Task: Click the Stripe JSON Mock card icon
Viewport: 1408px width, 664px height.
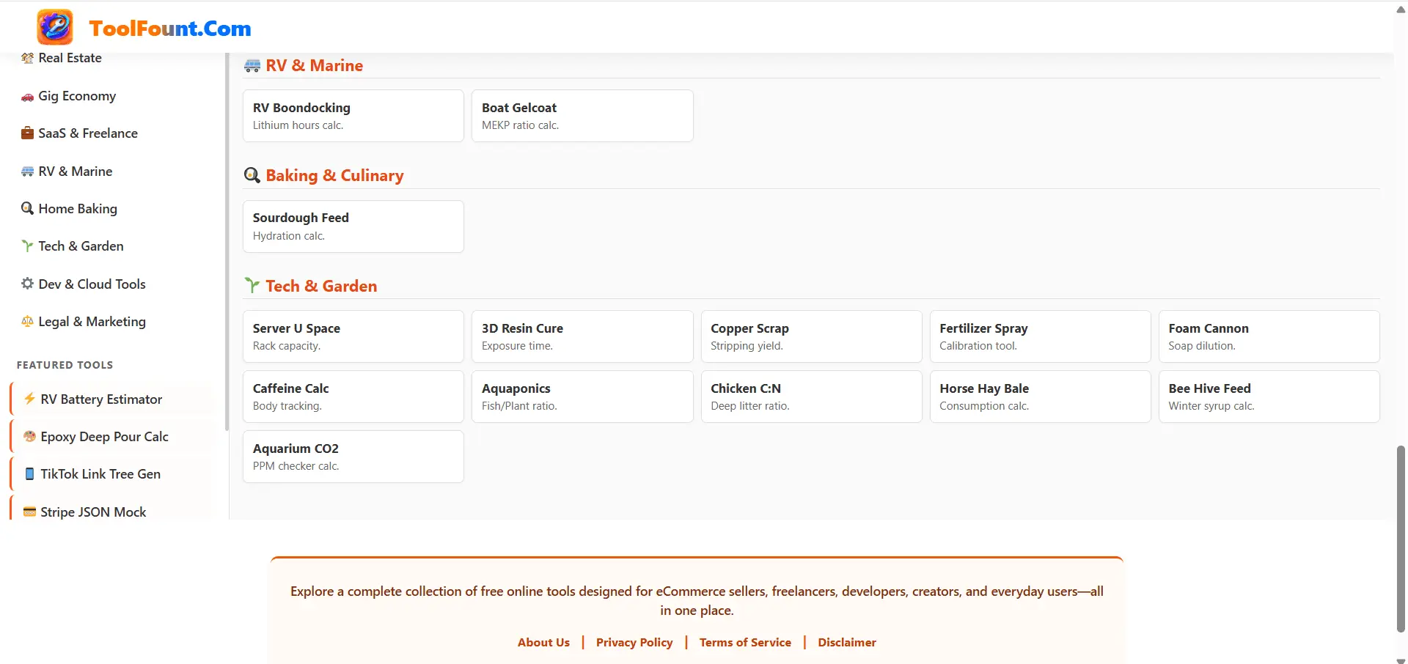Action: [x=29, y=512]
